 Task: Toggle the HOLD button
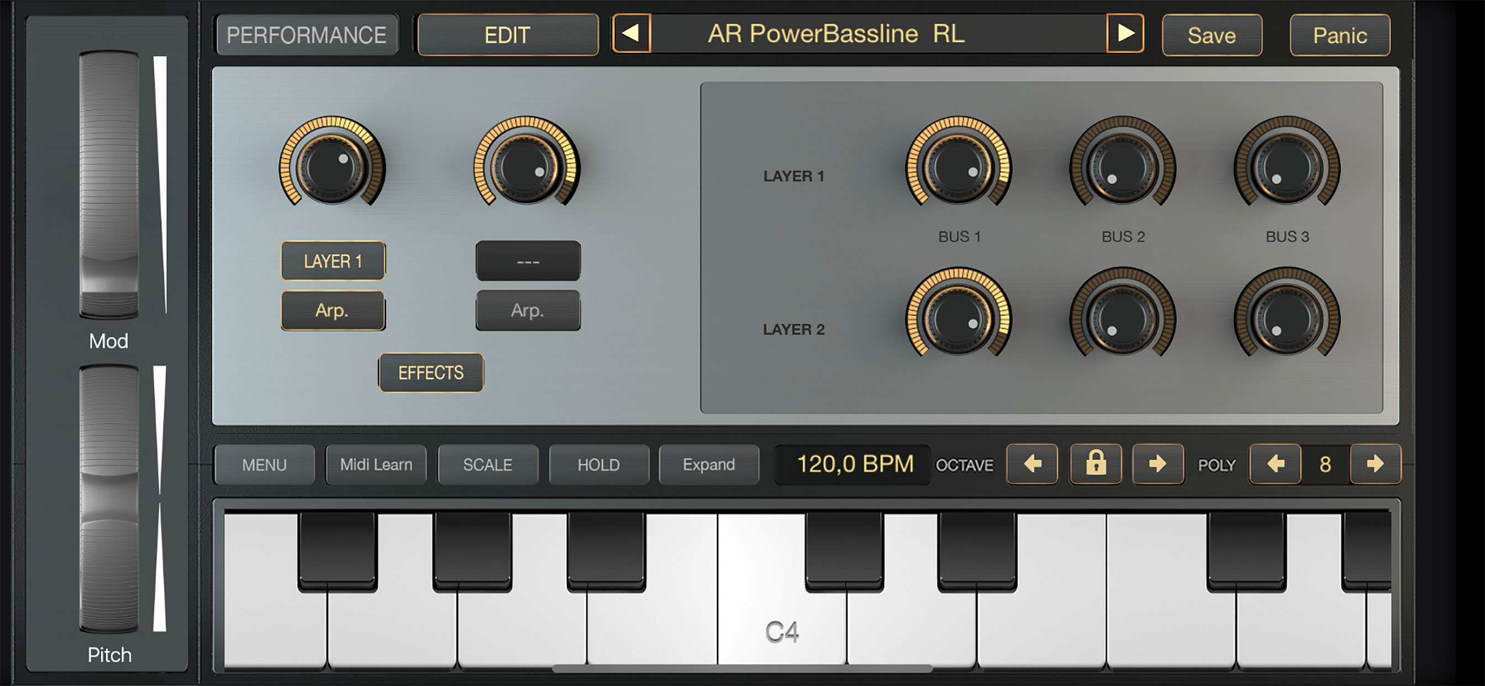click(x=598, y=465)
